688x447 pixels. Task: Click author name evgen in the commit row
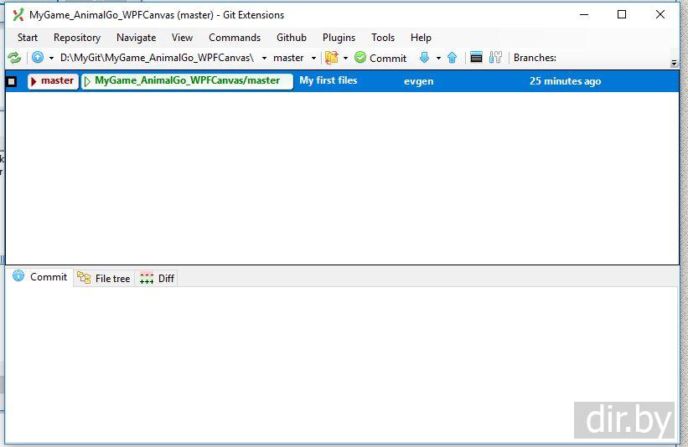(419, 81)
